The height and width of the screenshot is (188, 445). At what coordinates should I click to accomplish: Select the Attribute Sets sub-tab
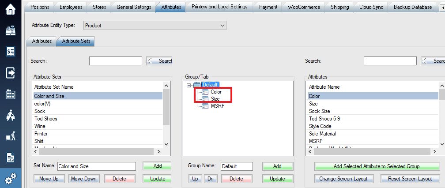76,41
